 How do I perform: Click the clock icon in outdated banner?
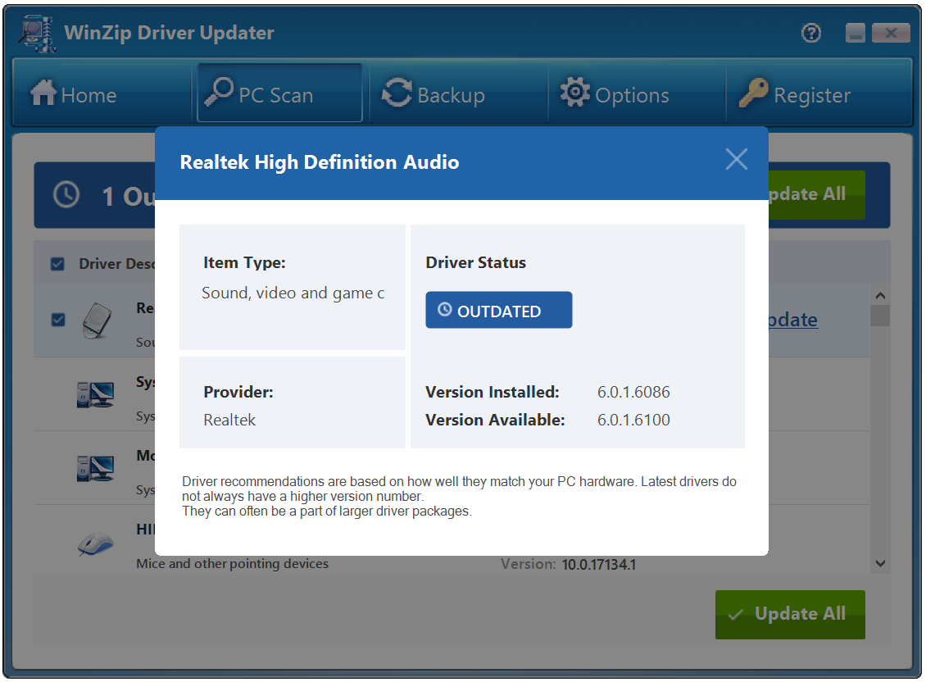tap(66, 195)
